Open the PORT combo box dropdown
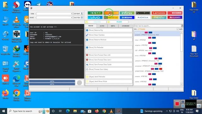The height and width of the screenshot is (114, 202). point(72,17)
